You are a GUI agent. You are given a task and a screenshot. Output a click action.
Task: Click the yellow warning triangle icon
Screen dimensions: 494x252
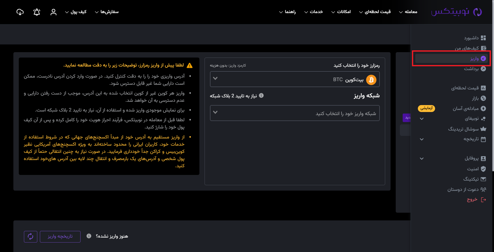click(190, 66)
